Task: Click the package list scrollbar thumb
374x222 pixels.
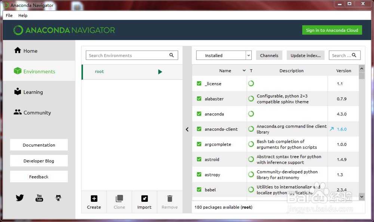Action: point(362,76)
